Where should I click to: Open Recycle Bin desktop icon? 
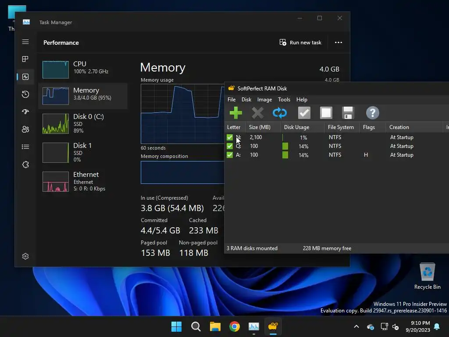[427, 276]
